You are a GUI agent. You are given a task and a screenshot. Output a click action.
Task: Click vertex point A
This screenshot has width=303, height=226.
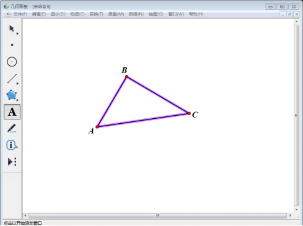tap(97, 127)
